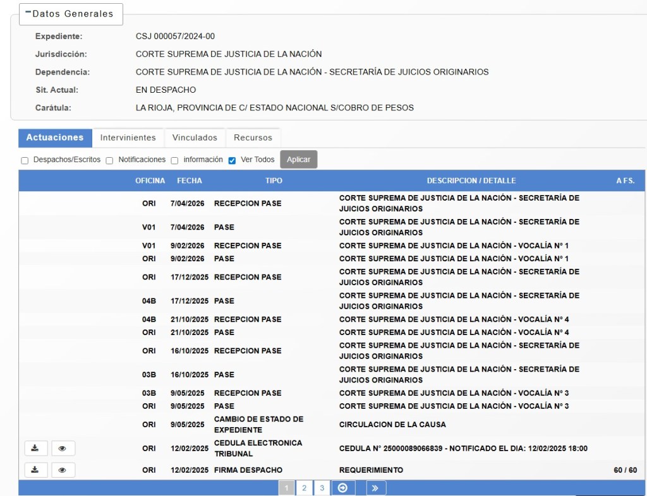Viewport: 647px width, 496px height.
Task: Click the FECHA column header
Action: pos(190,180)
